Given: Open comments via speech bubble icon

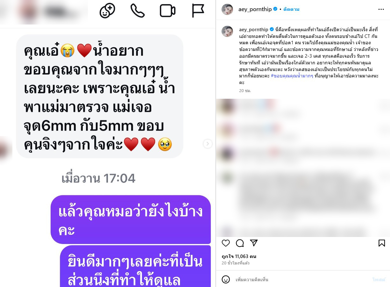Looking at the screenshot, I should [240, 243].
